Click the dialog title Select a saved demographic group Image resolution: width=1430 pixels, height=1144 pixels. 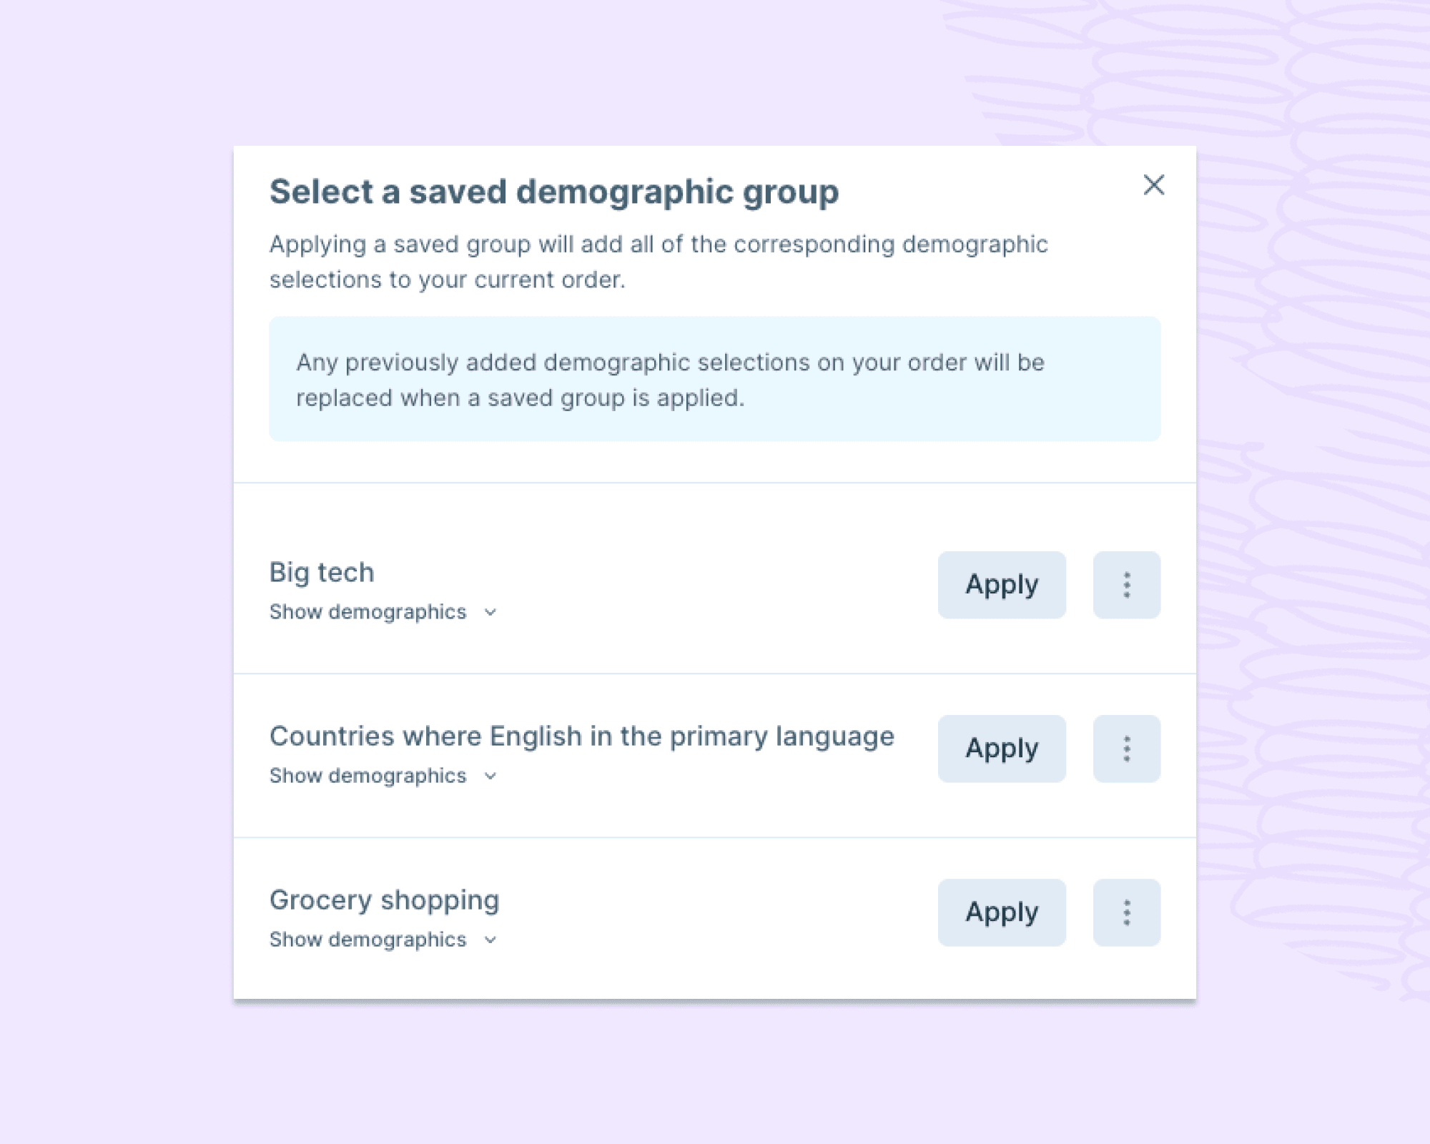click(x=555, y=191)
